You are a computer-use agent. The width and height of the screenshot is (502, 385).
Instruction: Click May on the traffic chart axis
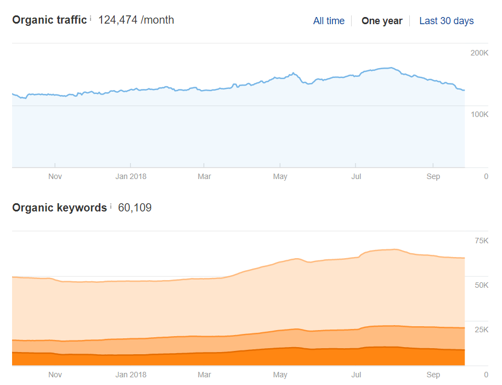tap(280, 176)
